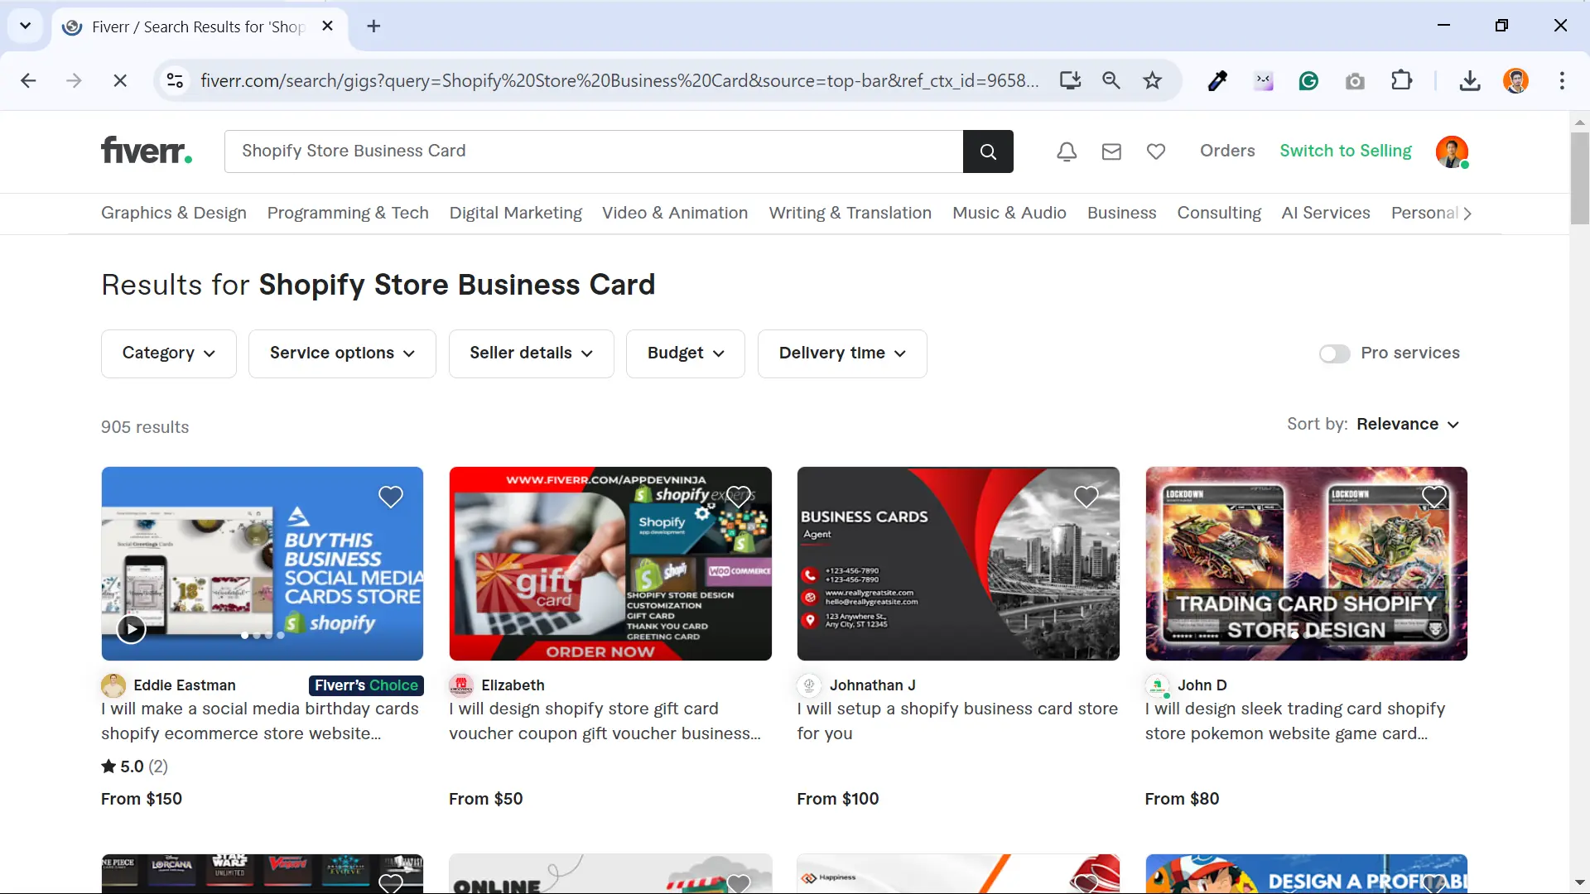Open the profile avatar menu on Fiverr
Image resolution: width=1590 pixels, height=894 pixels.
pos(1452,151)
